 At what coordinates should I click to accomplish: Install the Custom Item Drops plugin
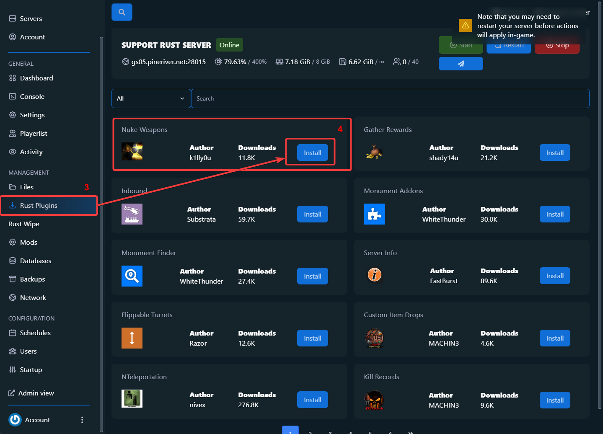[x=555, y=338]
